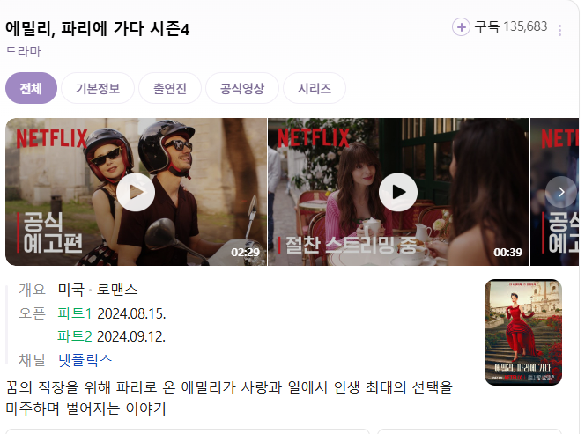Open the 넷플릭스 channel link

pos(85,360)
